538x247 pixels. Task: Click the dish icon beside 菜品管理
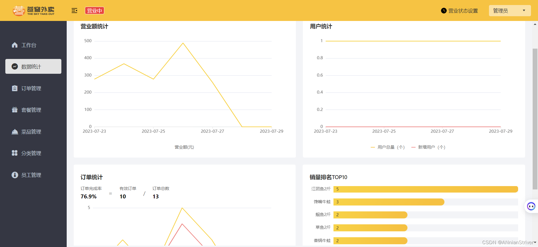[15, 132]
